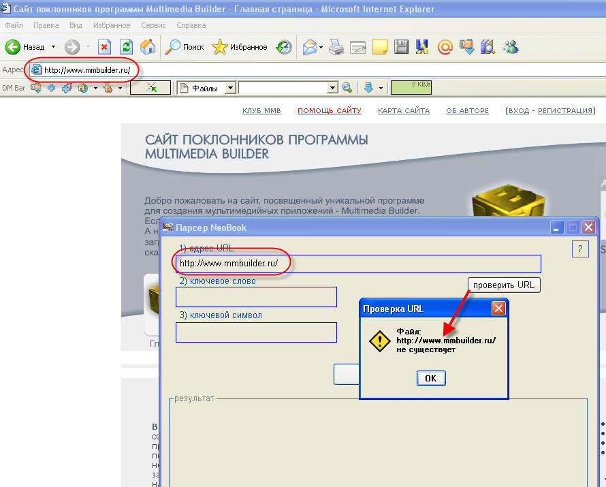Click the DM Bar search magnifier icon

[347, 88]
